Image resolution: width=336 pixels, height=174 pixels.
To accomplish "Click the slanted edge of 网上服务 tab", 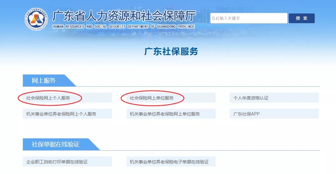I will (70, 81).
